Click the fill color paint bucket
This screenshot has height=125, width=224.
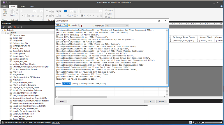(75, 11)
